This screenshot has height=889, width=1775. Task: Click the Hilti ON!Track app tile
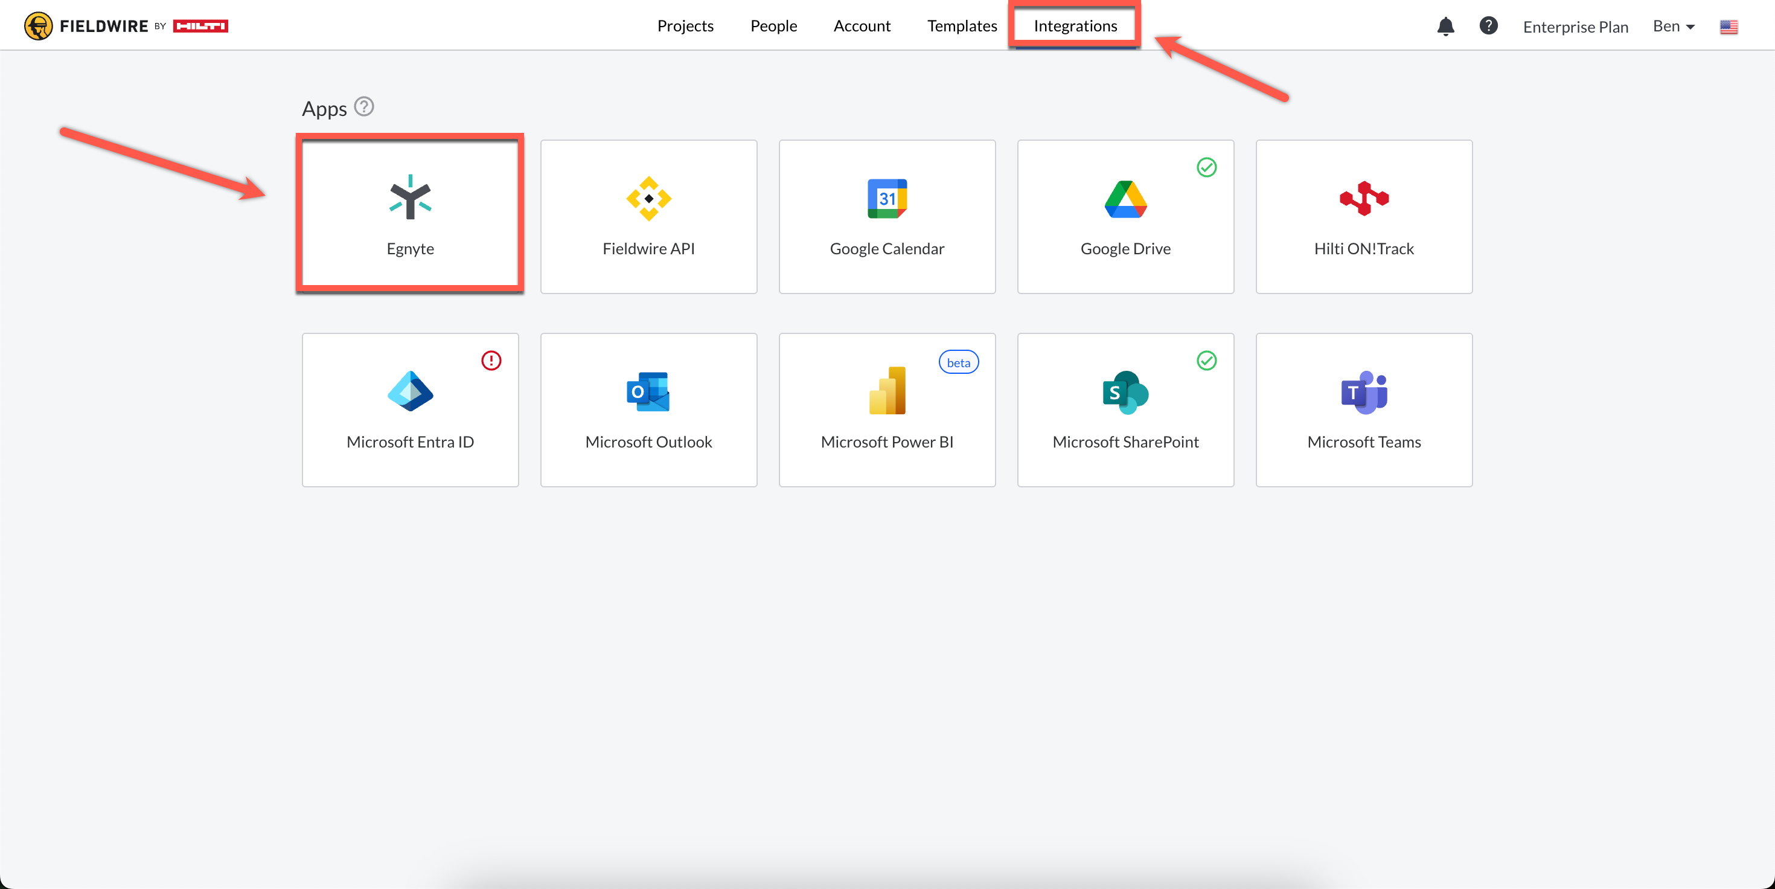[1364, 216]
